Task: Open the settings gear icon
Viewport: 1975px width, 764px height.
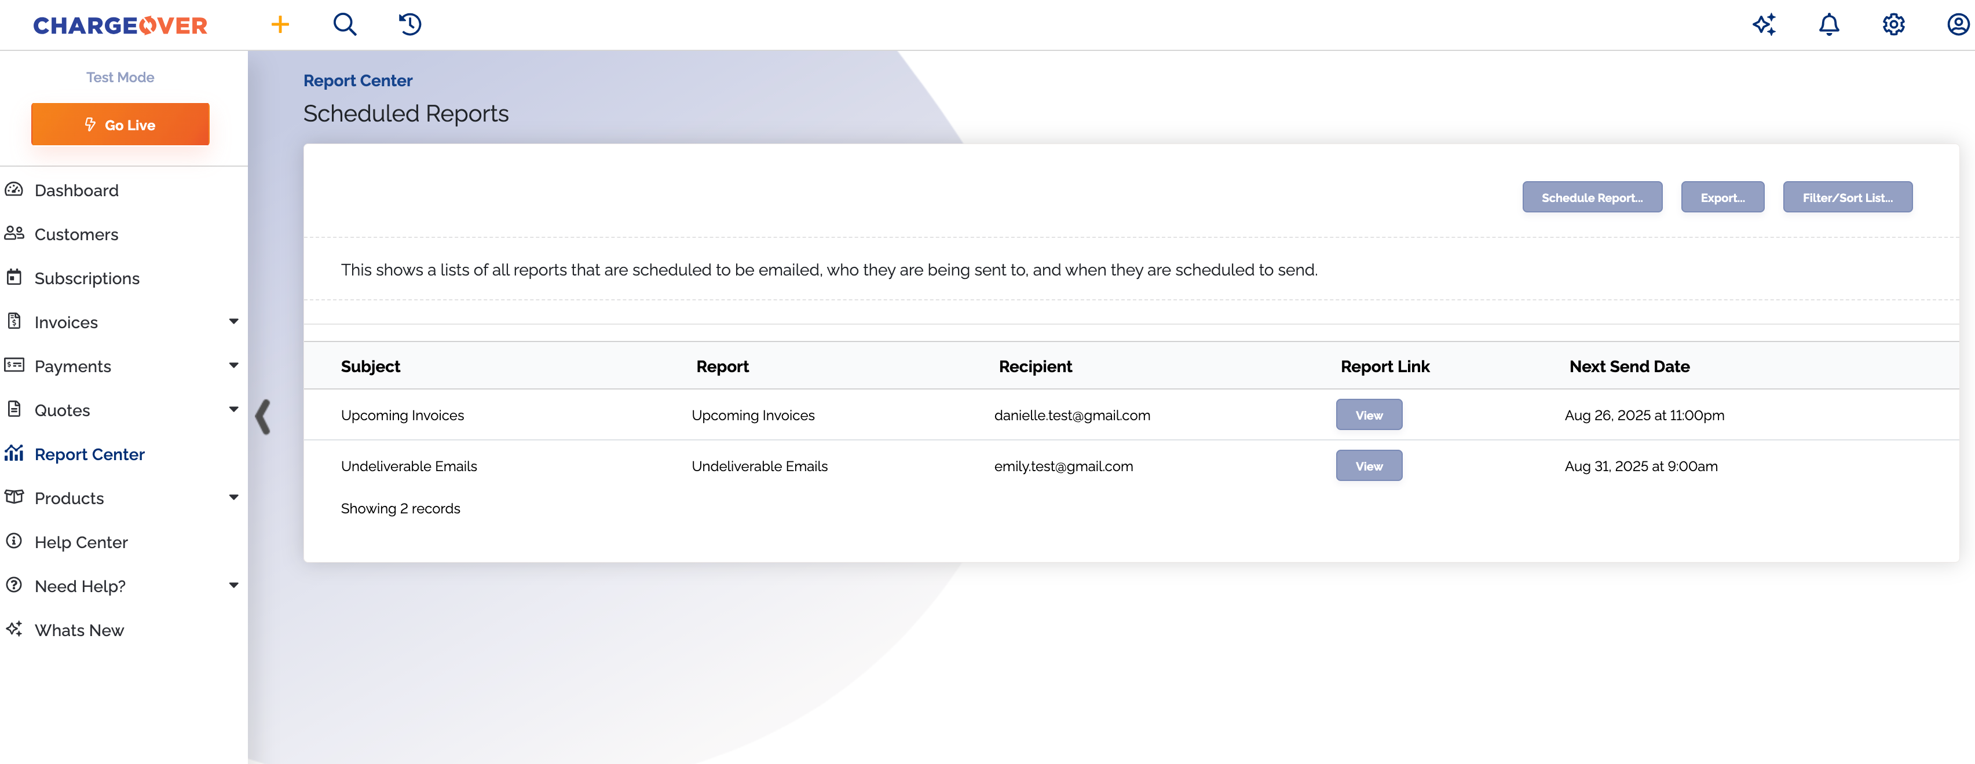Action: [x=1893, y=24]
